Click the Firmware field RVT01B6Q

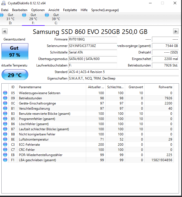pyautogui.click(x=93, y=39)
